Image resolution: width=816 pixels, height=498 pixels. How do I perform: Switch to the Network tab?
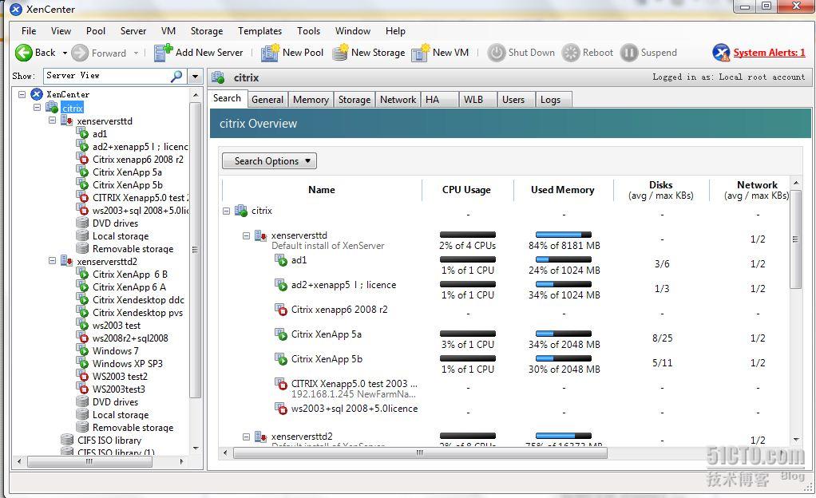click(398, 100)
